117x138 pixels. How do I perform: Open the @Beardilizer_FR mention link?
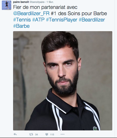pos(31,14)
